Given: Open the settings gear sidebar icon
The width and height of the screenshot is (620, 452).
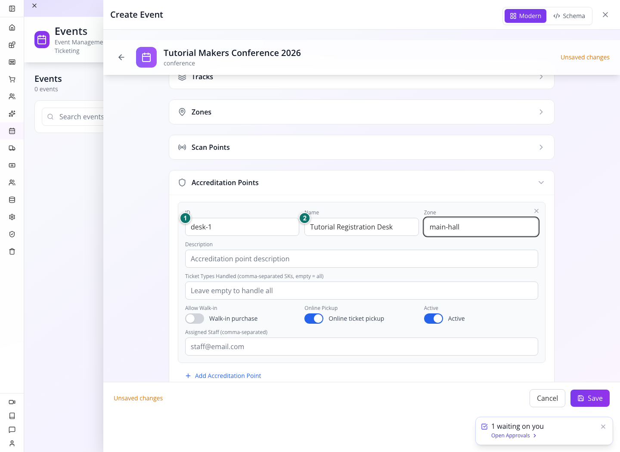Looking at the screenshot, I should click(x=12, y=217).
